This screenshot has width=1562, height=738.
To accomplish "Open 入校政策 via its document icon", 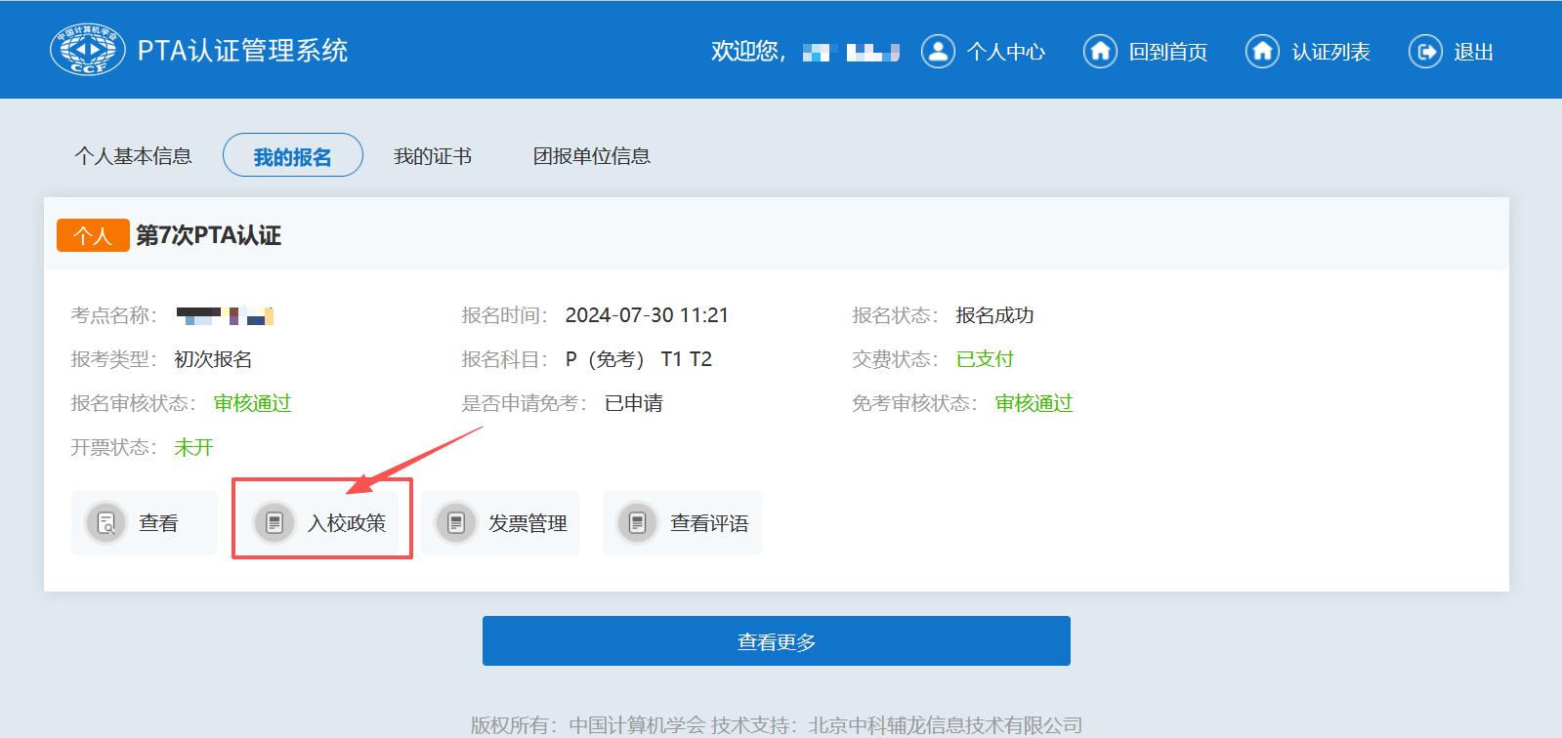I will tap(274, 523).
